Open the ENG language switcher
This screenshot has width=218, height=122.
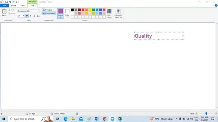click(x=196, y=119)
